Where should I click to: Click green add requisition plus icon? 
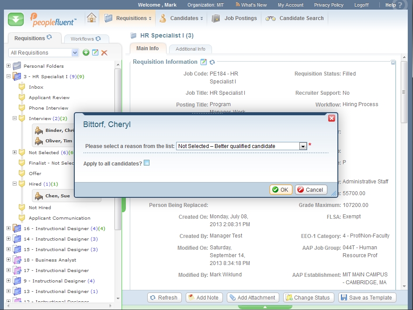86,52
